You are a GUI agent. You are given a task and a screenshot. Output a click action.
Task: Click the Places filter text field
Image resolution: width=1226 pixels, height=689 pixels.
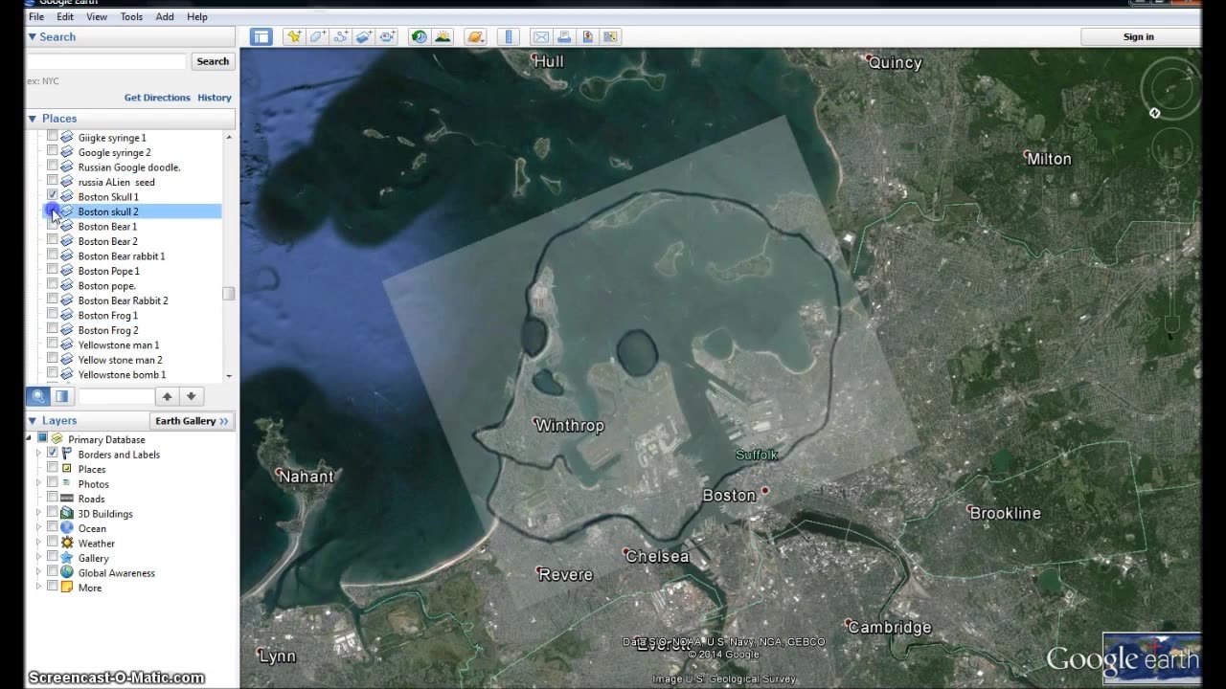116,396
